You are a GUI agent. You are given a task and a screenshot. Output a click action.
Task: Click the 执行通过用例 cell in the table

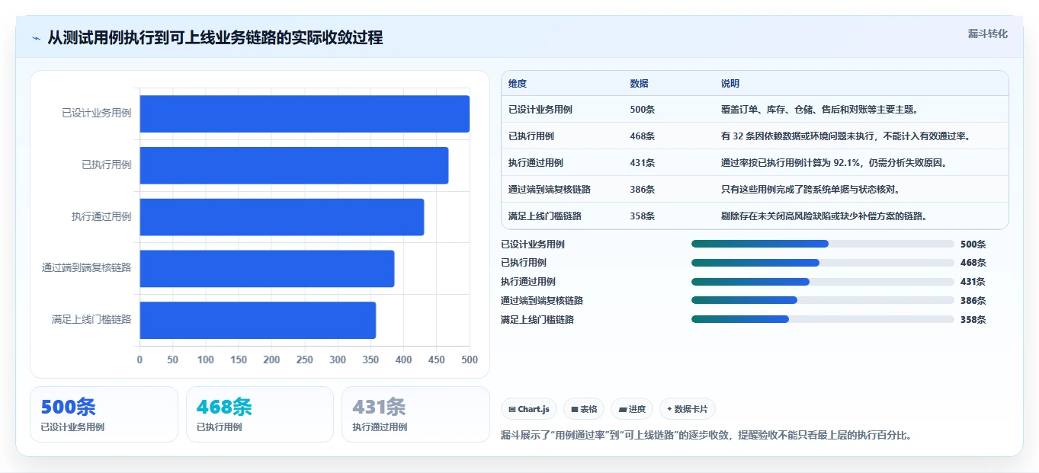pyautogui.click(x=536, y=163)
